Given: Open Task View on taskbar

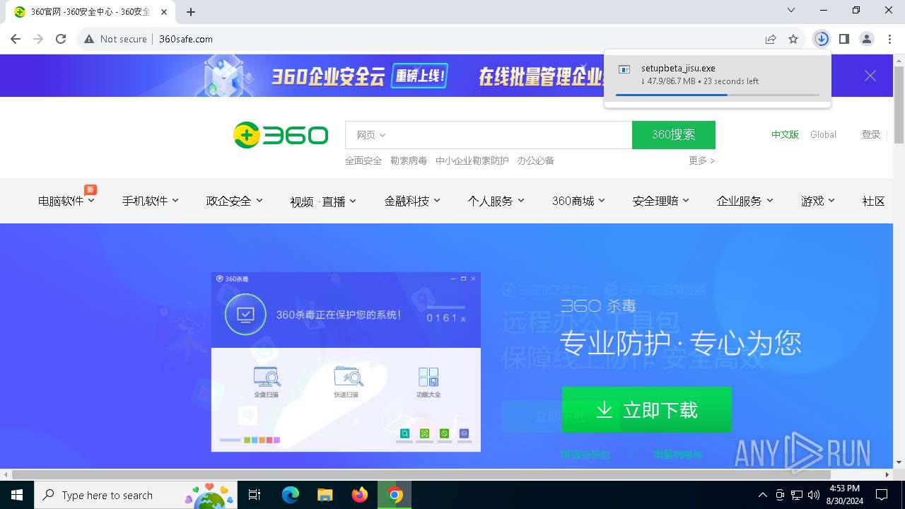Looking at the screenshot, I should (255, 495).
